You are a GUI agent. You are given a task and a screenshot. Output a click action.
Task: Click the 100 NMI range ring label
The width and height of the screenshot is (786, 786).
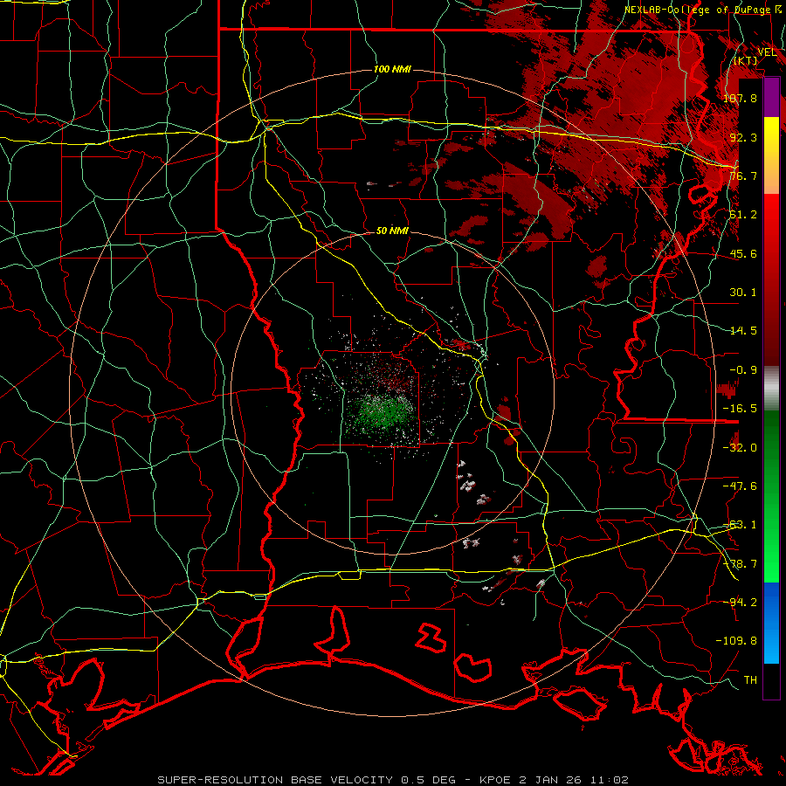point(392,69)
